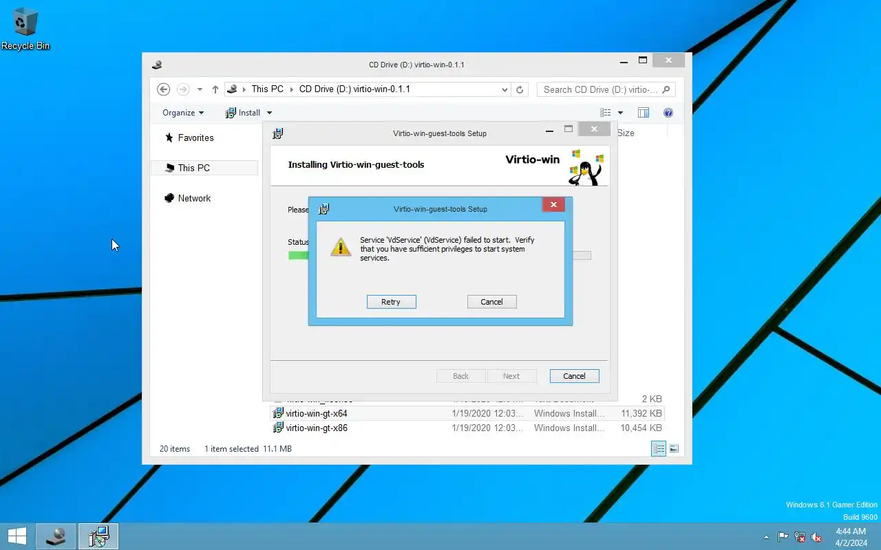
Task: Click the Search CD Drive field
Action: (x=606, y=89)
